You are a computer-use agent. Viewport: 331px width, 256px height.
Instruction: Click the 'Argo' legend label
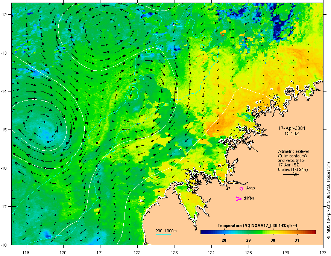point(251,188)
